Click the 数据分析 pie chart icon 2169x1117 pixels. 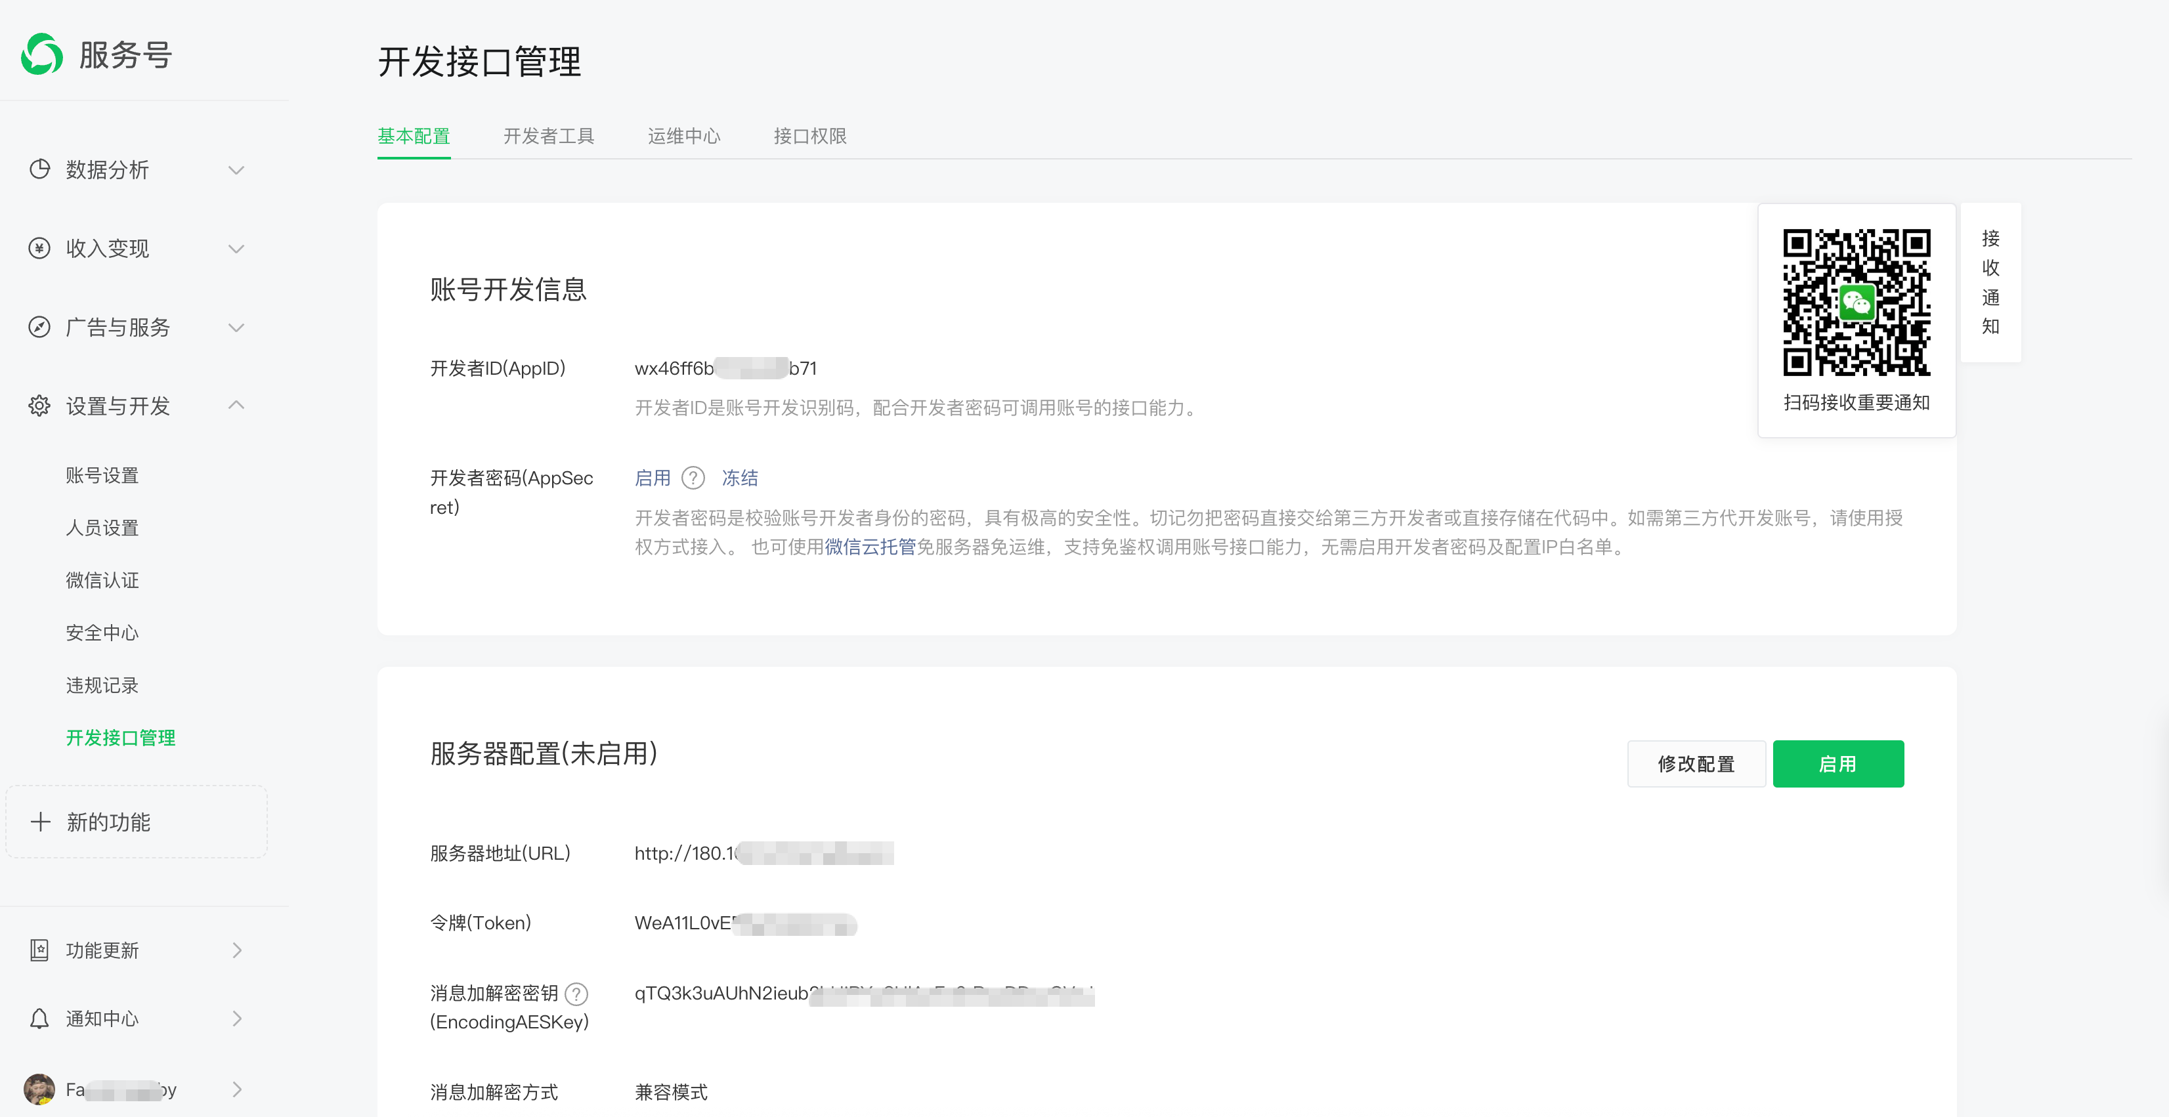coord(39,169)
